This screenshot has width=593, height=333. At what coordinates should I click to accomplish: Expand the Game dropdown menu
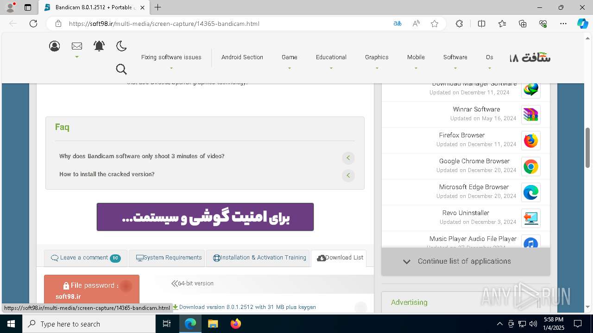coord(290,57)
